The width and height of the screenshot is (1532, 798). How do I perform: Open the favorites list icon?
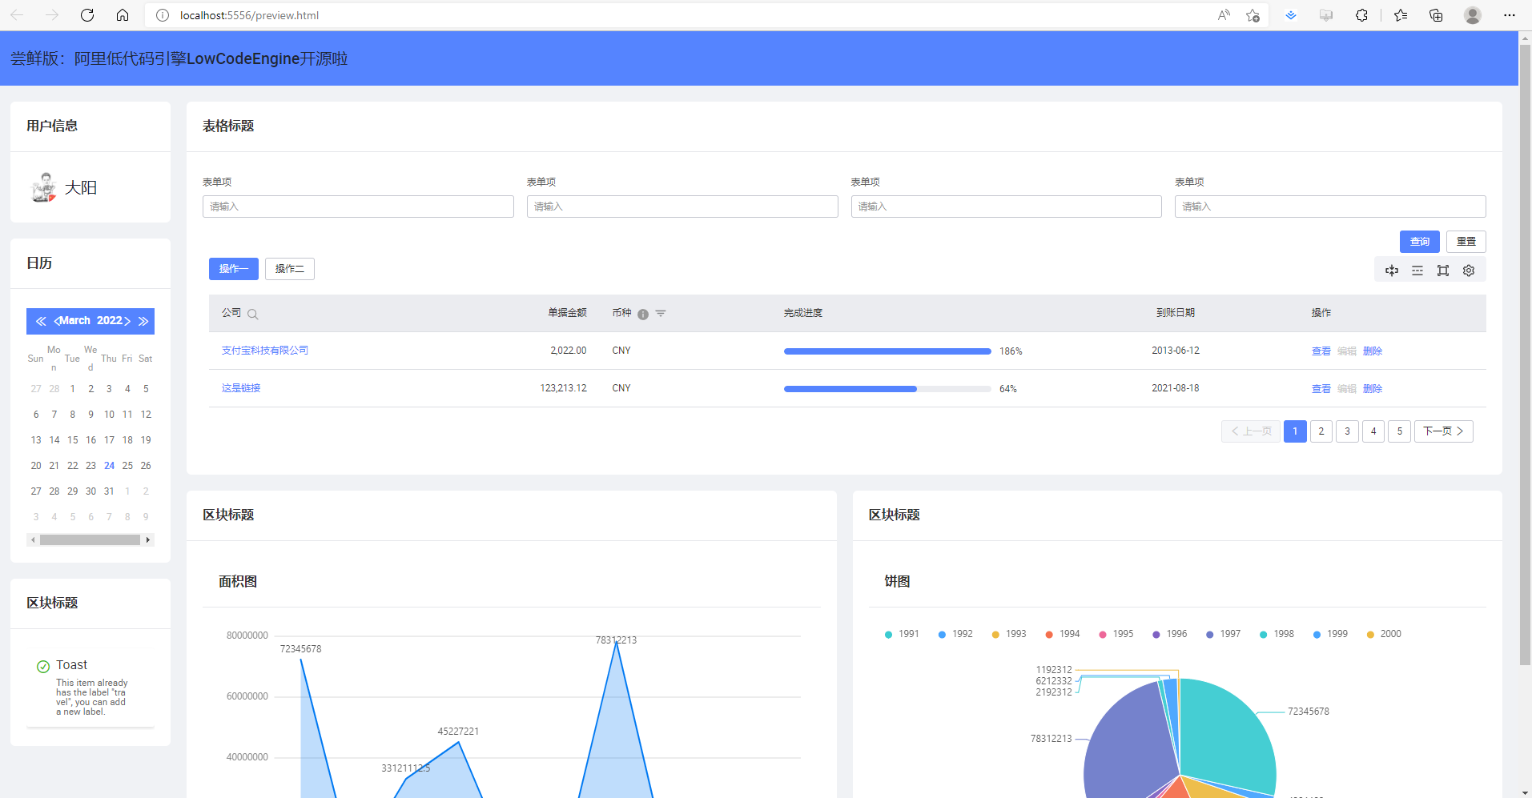(x=1401, y=15)
